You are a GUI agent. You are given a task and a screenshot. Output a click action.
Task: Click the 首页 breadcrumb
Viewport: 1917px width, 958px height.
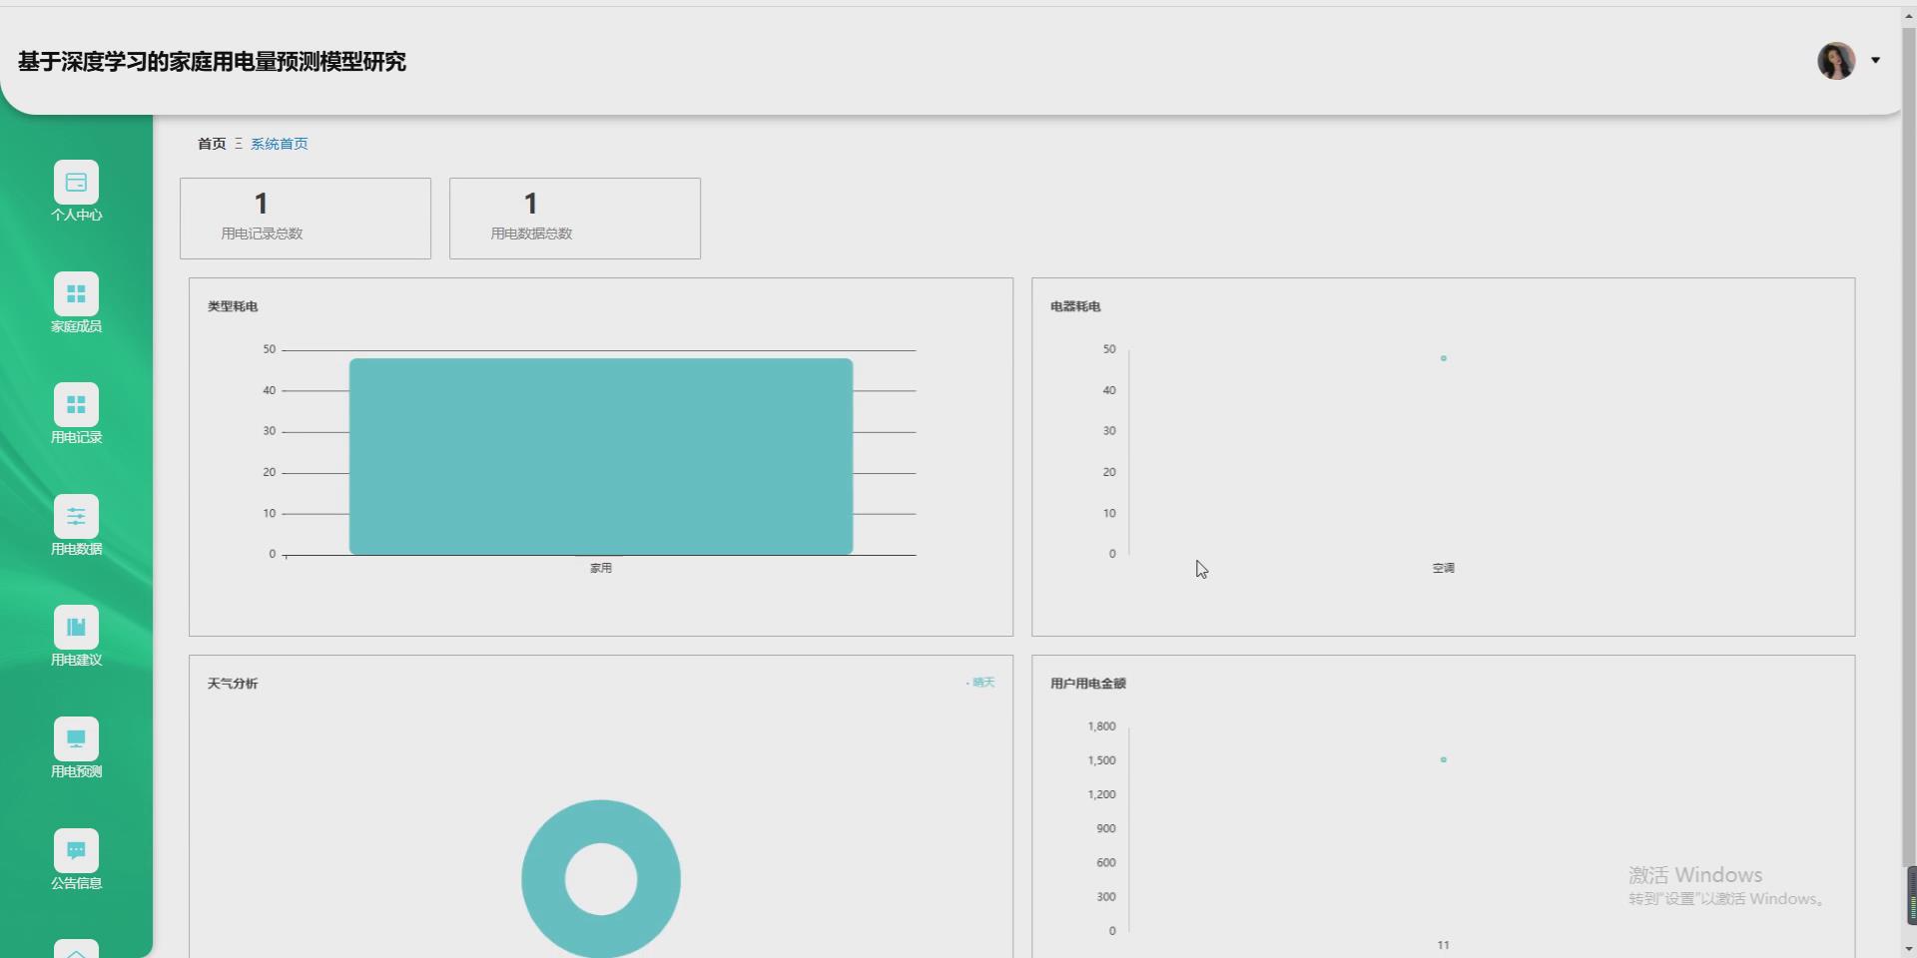(212, 144)
